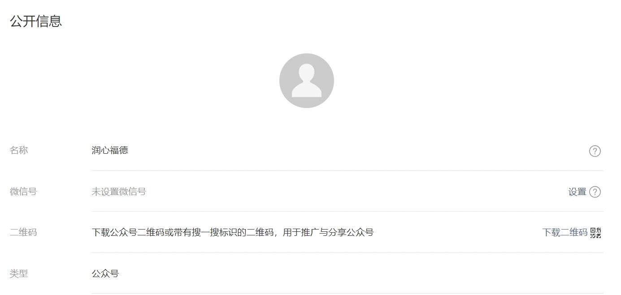621x295 pixels.
Task: Select the account name 润心福德
Action: tap(110, 151)
